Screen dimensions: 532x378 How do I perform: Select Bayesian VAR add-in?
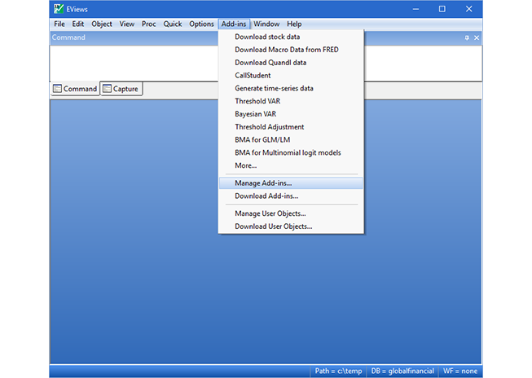[291, 114]
